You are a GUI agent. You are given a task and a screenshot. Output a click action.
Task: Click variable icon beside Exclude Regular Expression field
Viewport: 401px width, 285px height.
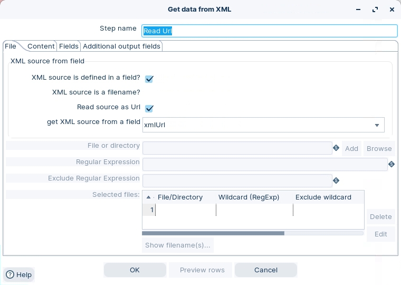tap(336, 180)
